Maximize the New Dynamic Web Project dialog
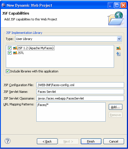 [x=117, y=5]
